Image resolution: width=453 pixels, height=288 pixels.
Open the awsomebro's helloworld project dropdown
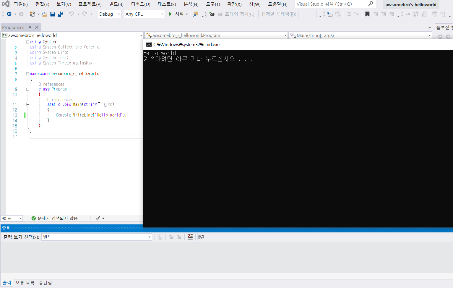point(72,35)
